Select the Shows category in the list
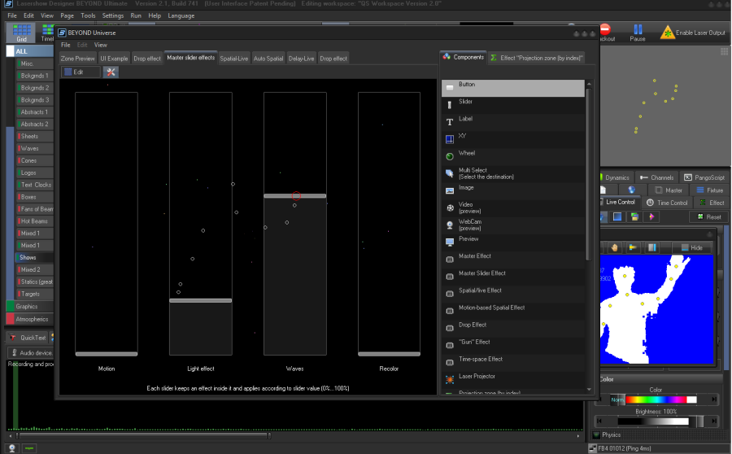Screen dimensions: 732x454 pyautogui.click(x=28, y=257)
